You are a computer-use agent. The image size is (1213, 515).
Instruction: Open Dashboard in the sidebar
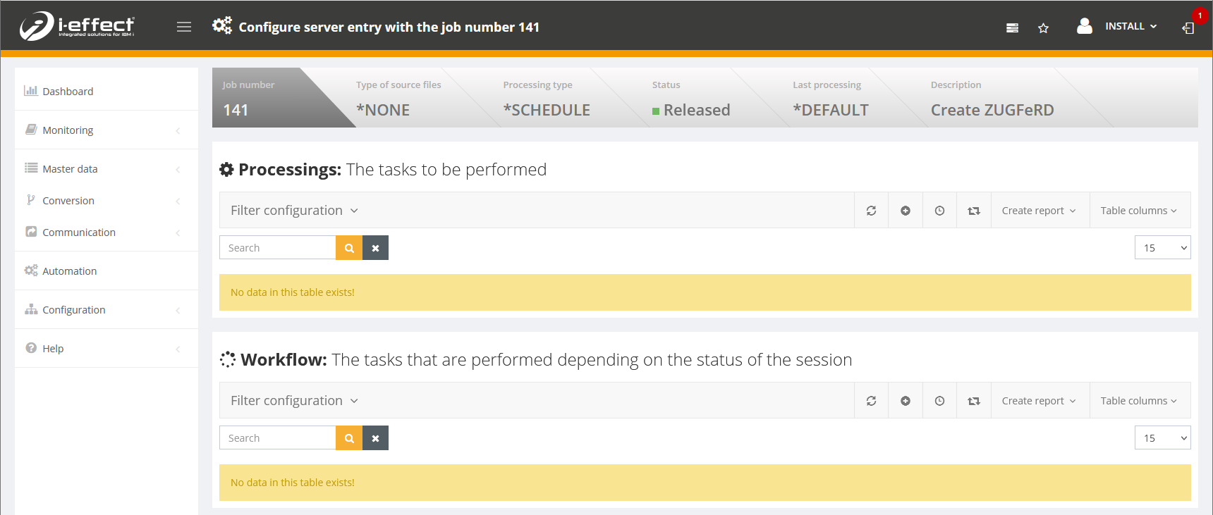68,92
